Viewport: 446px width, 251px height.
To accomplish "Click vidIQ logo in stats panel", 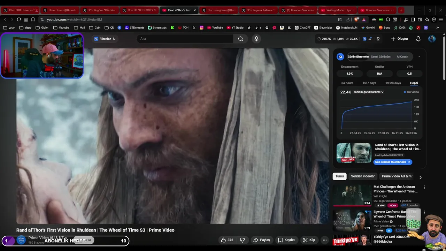I will (340, 56).
